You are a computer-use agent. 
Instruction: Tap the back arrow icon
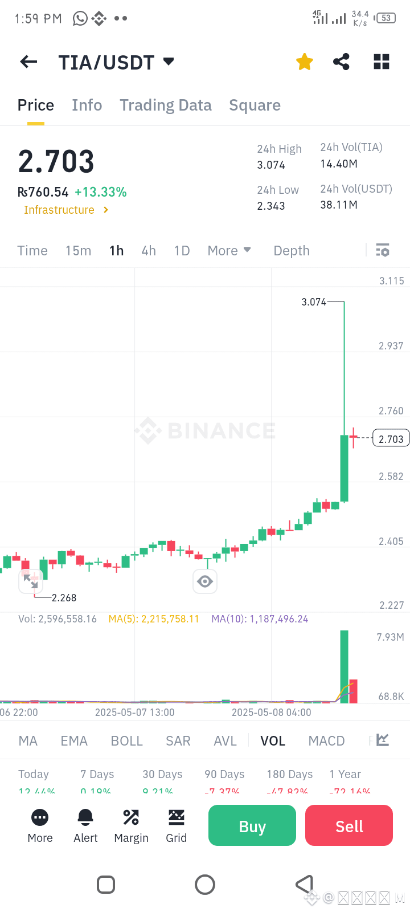point(28,62)
